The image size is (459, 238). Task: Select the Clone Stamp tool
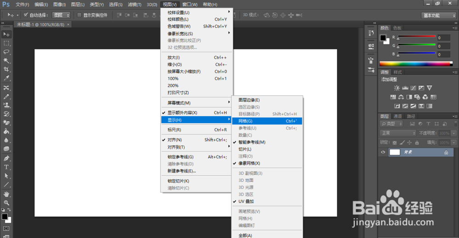pyautogui.click(x=6, y=105)
